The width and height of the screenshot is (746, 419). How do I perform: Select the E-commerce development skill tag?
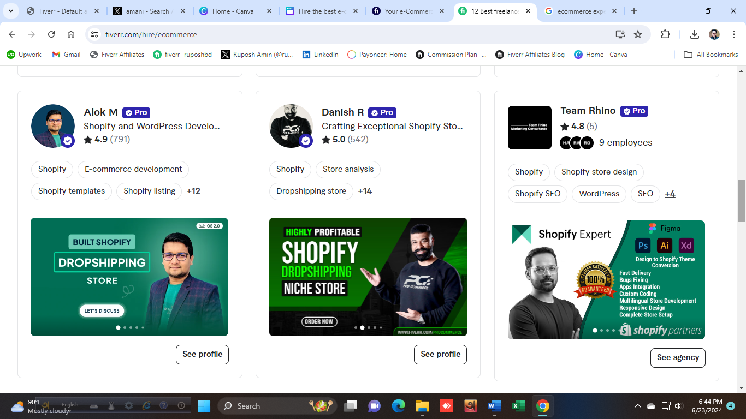[133, 169]
